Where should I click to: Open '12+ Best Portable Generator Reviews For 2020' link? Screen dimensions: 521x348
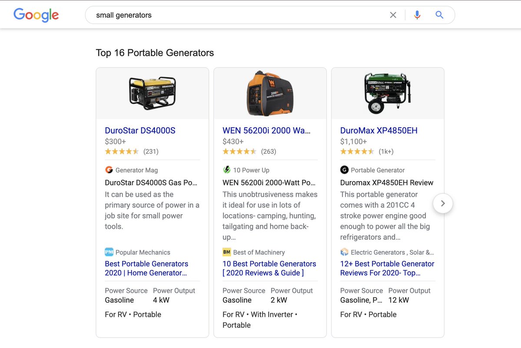pos(387,268)
